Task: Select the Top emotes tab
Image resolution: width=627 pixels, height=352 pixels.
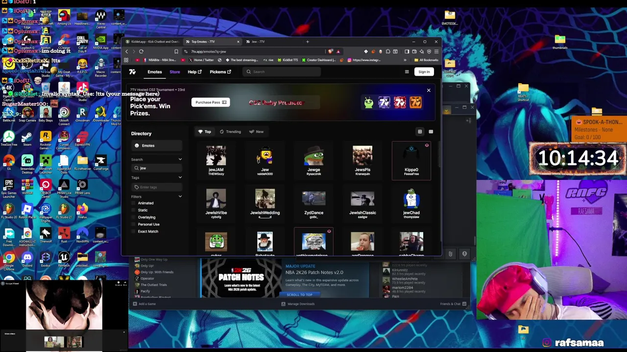Action: [x=205, y=132]
